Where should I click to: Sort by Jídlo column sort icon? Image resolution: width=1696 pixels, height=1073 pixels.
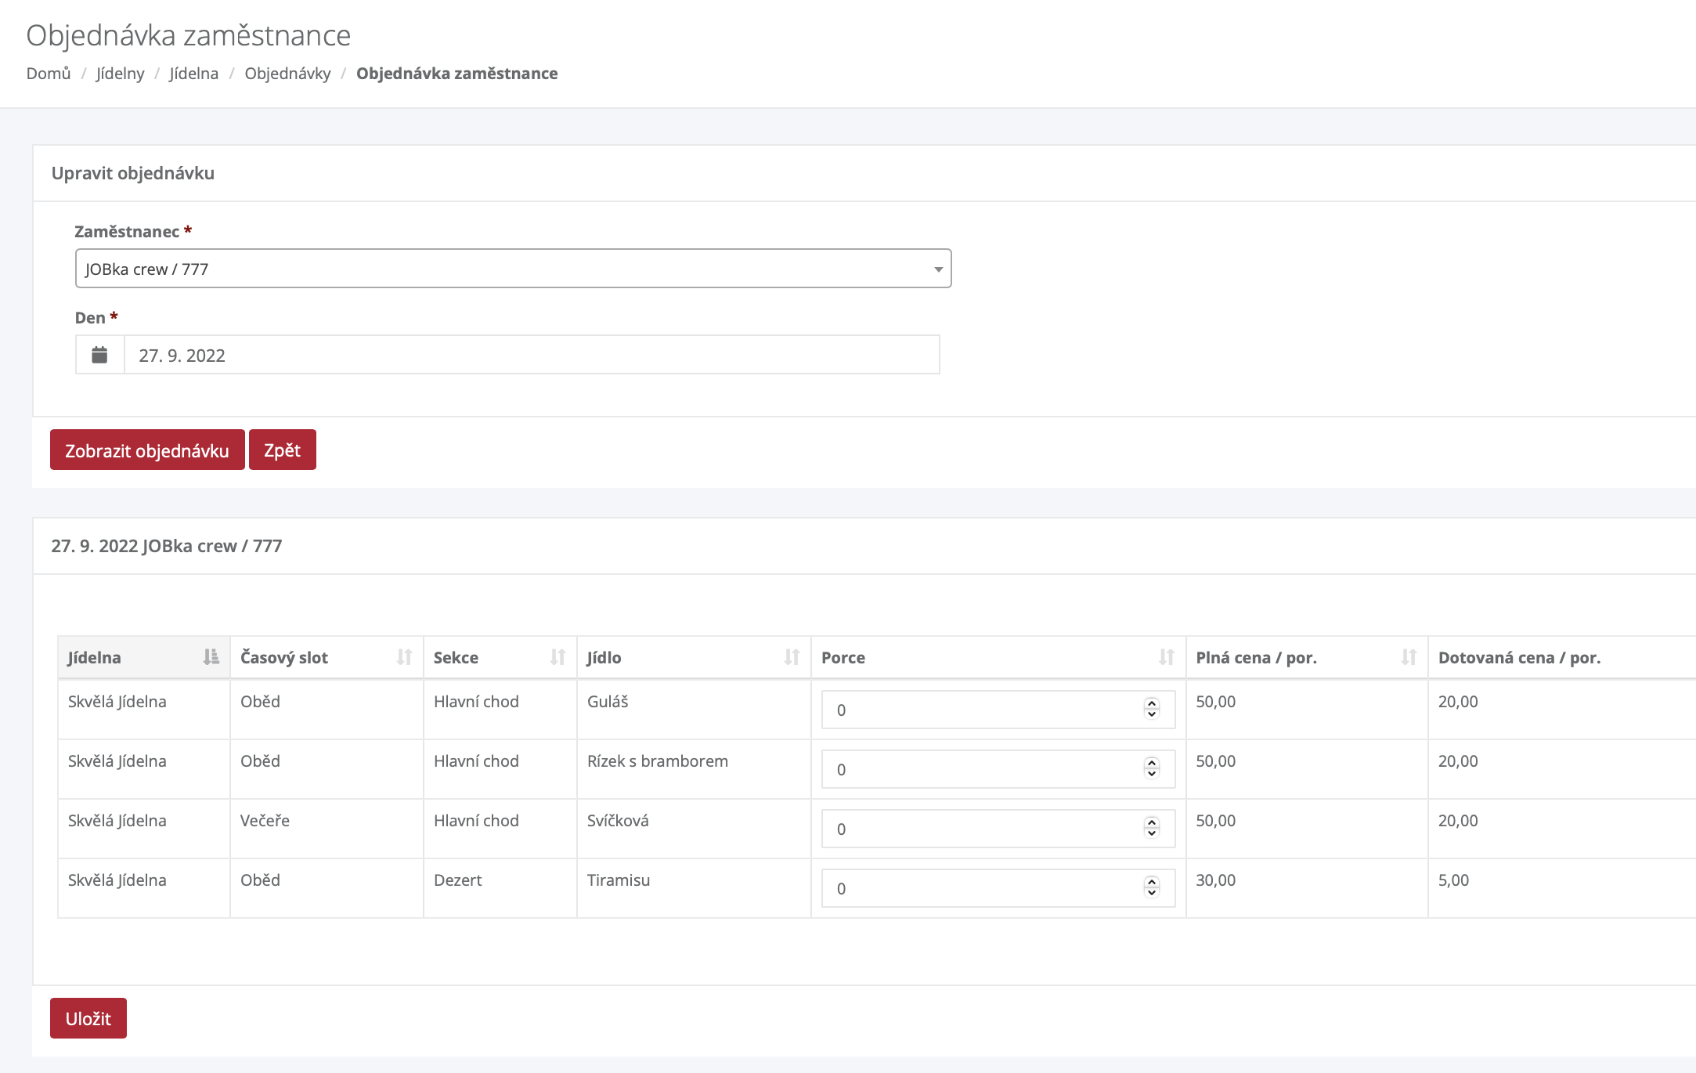pyautogui.click(x=792, y=657)
